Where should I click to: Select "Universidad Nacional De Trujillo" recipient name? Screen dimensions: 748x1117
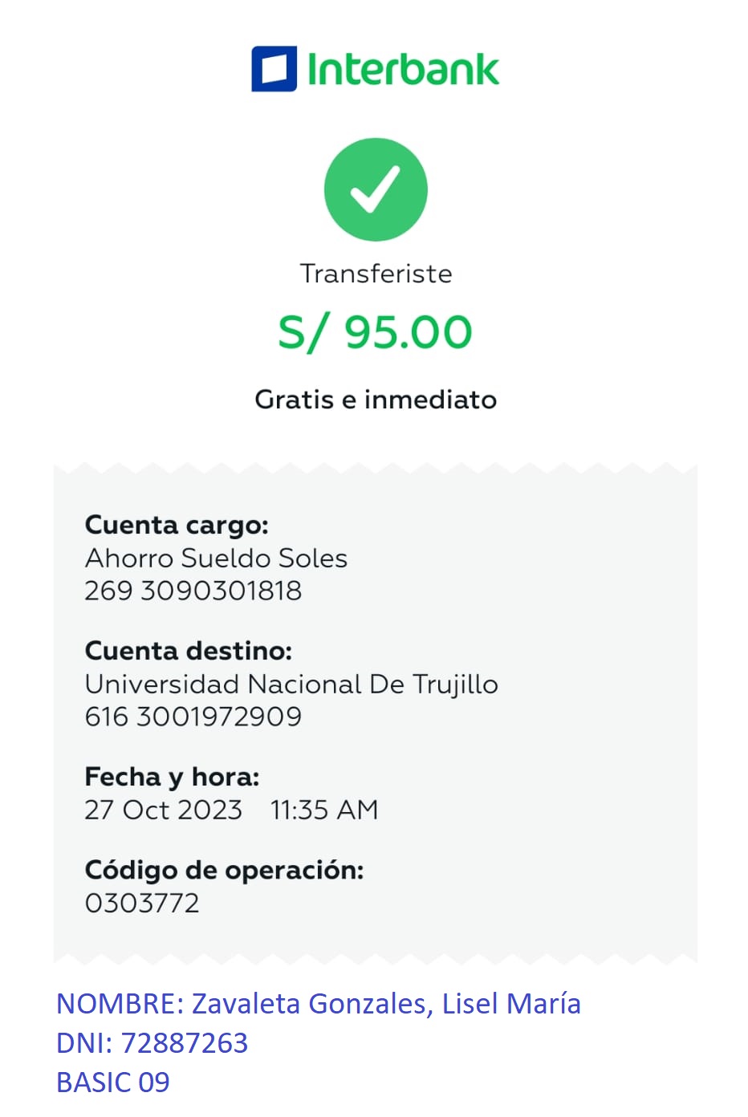[x=291, y=684]
